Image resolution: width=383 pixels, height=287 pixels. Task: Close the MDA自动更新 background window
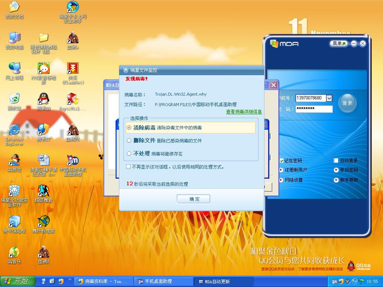tap(273, 85)
